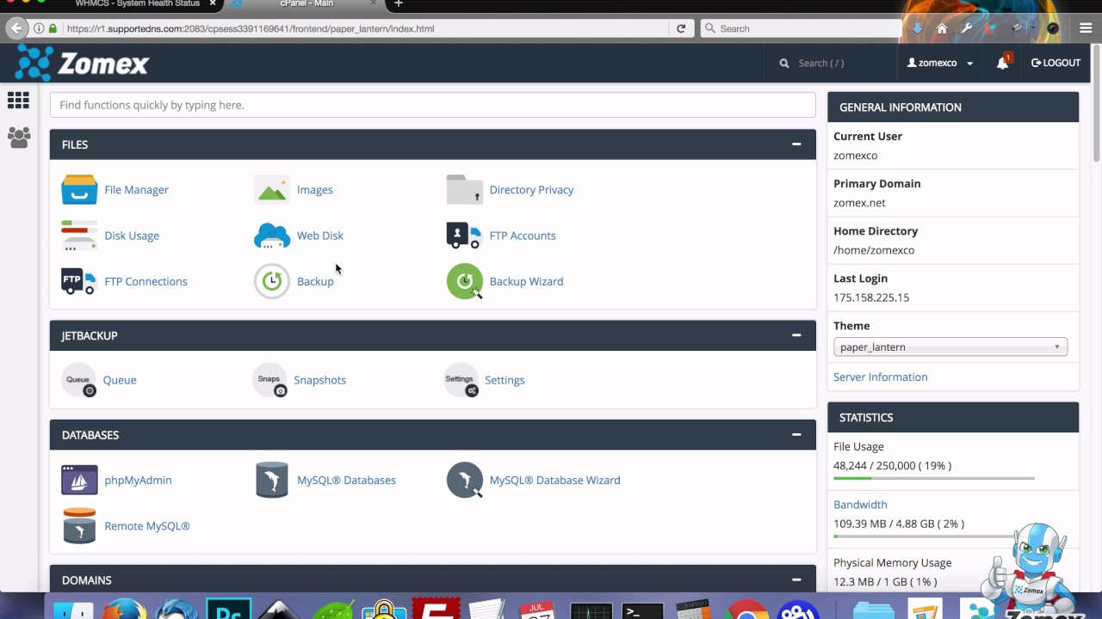Image resolution: width=1102 pixels, height=619 pixels.
Task: Open the MySQL Databases dolphin icon
Action: click(272, 480)
